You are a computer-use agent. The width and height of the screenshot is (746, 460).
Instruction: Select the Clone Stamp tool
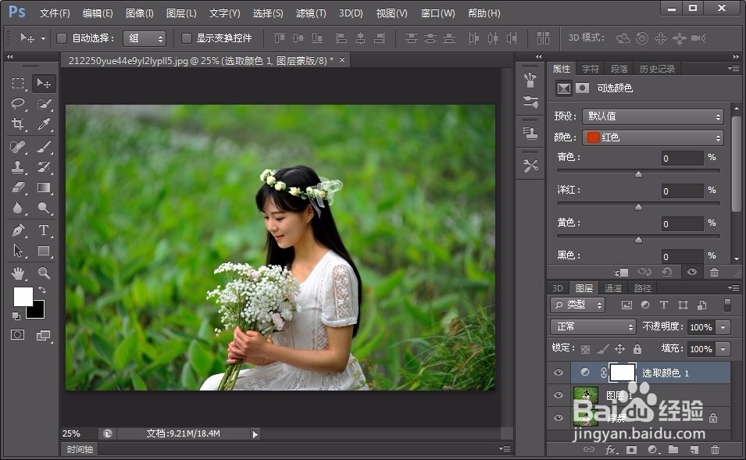18,167
